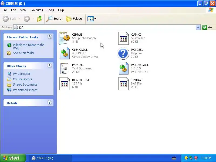Select the TIMINGS DAT file icon
This screenshot has height=162, width=216.
(123, 84)
